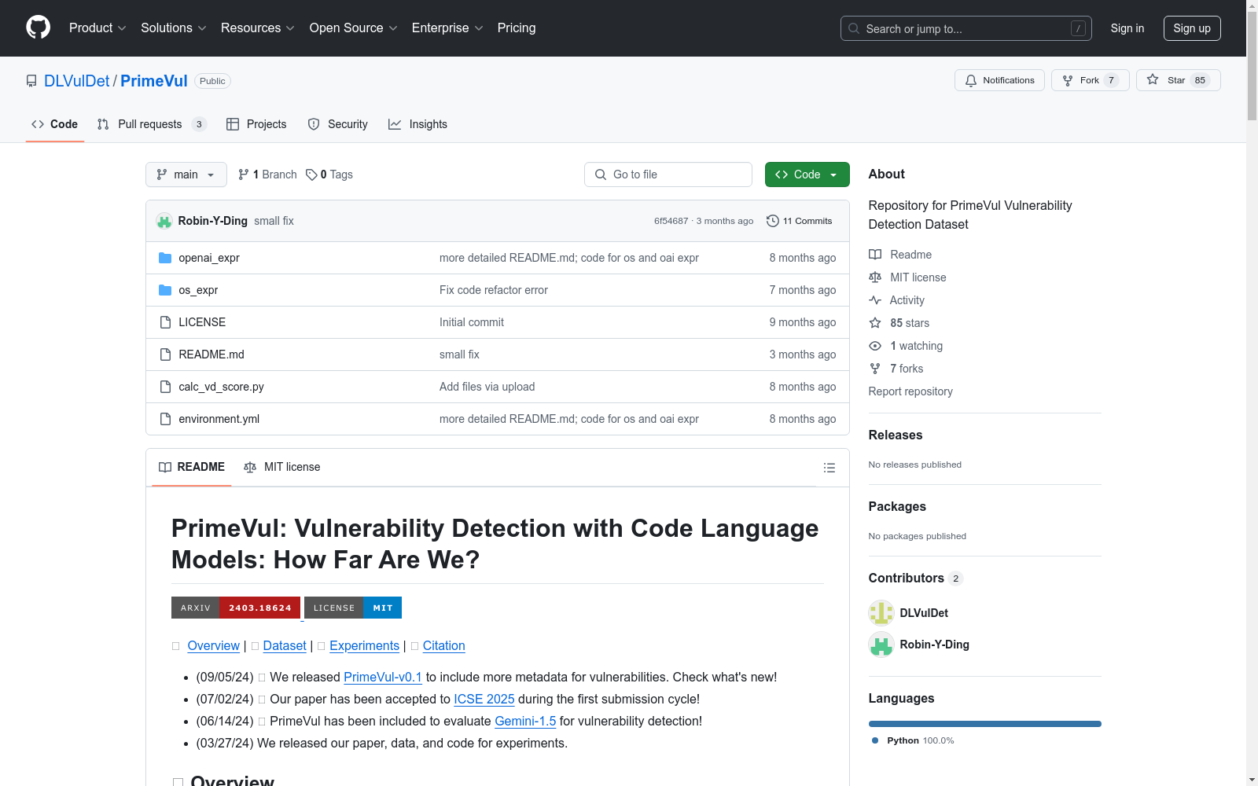Open DLVulDet contributor avatar
This screenshot has width=1258, height=786.
[x=881, y=613]
